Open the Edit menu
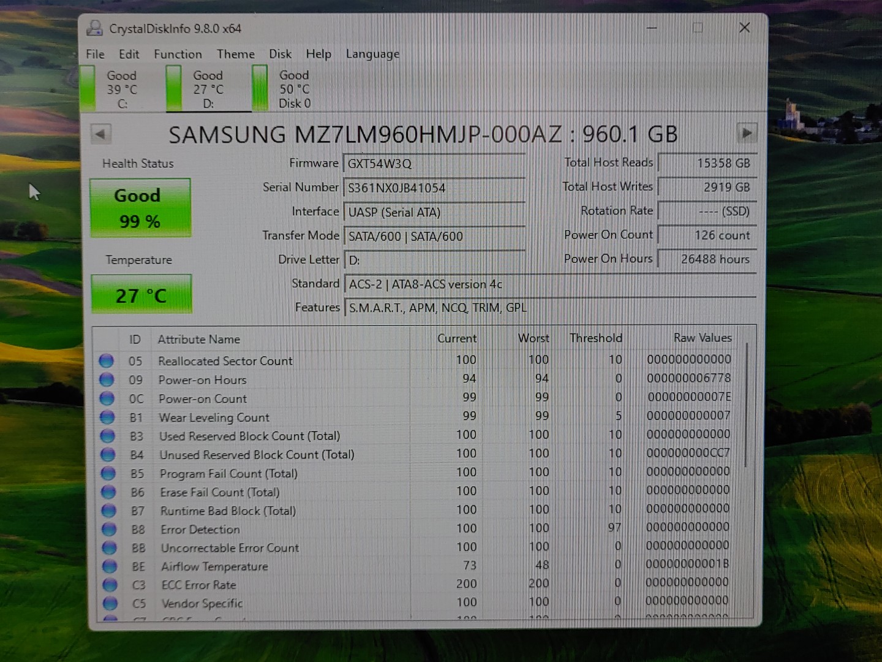This screenshot has width=882, height=662. click(x=129, y=54)
